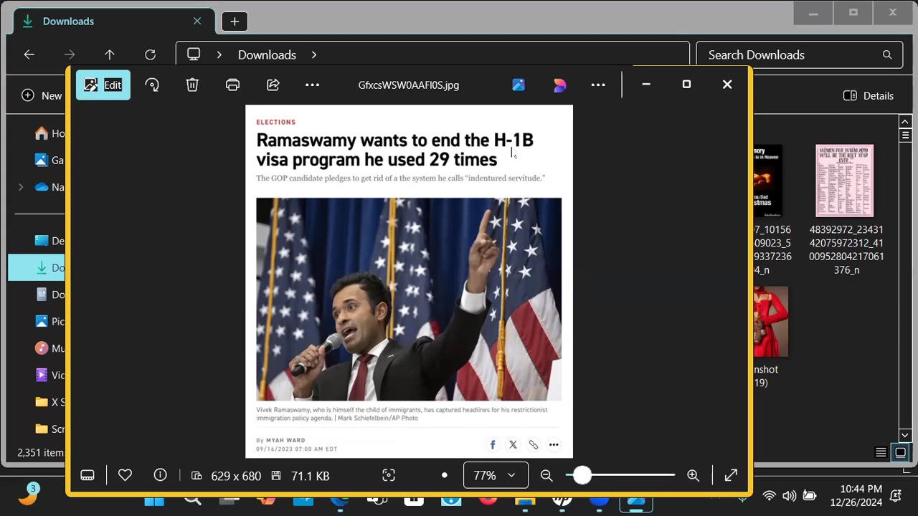Select Gallery in the File Explorer sidebar
The height and width of the screenshot is (516, 918).
point(49,160)
